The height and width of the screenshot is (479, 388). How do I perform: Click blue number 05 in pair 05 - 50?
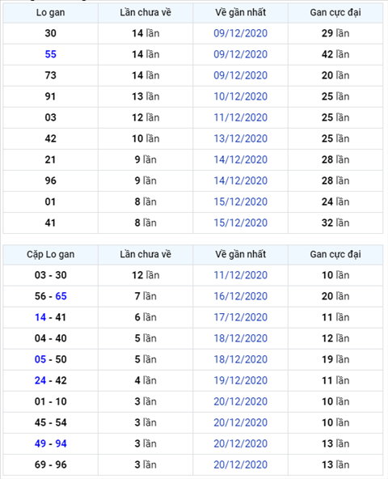(40, 359)
